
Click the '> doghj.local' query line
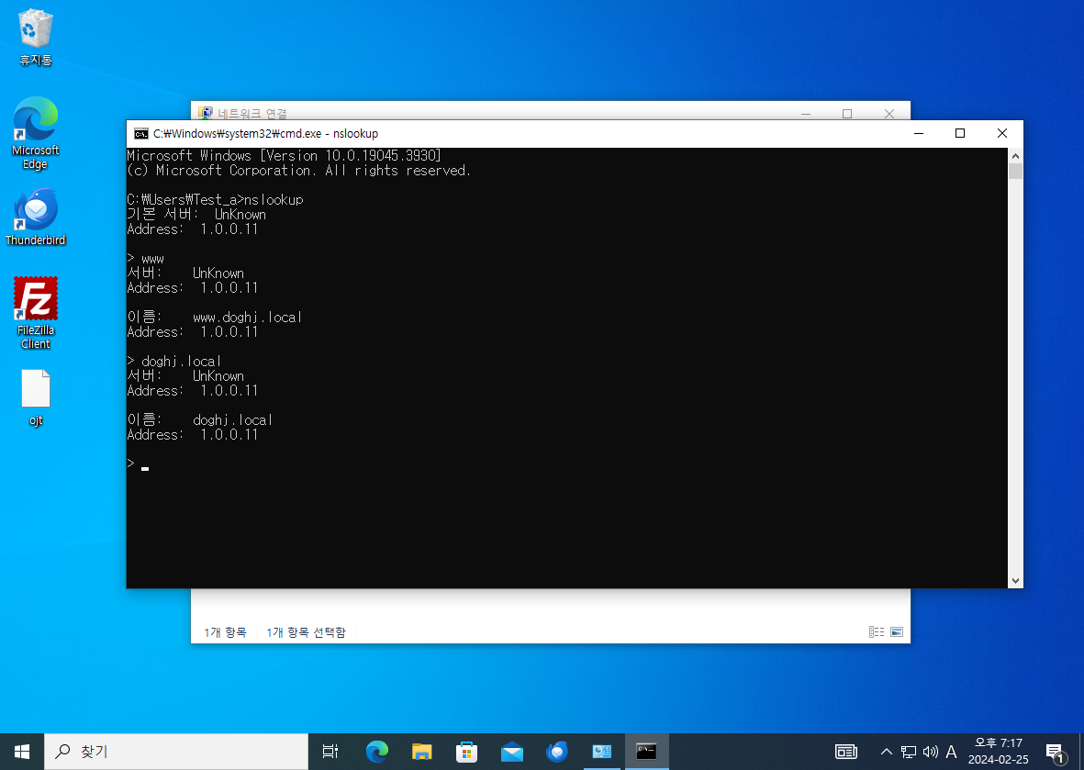174,362
